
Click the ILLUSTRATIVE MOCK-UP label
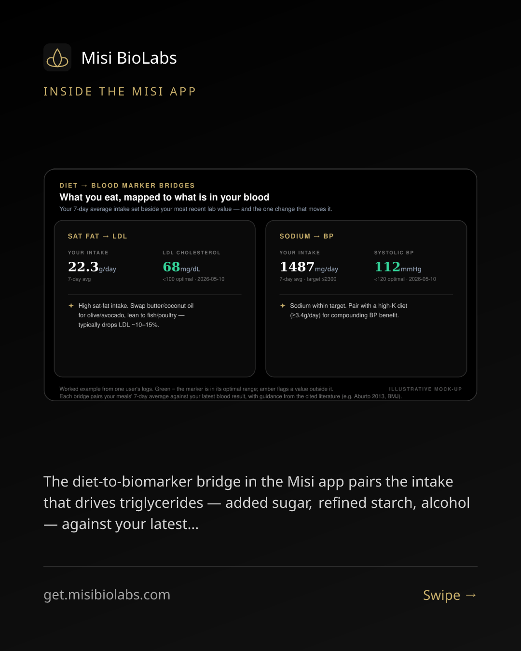[425, 389]
